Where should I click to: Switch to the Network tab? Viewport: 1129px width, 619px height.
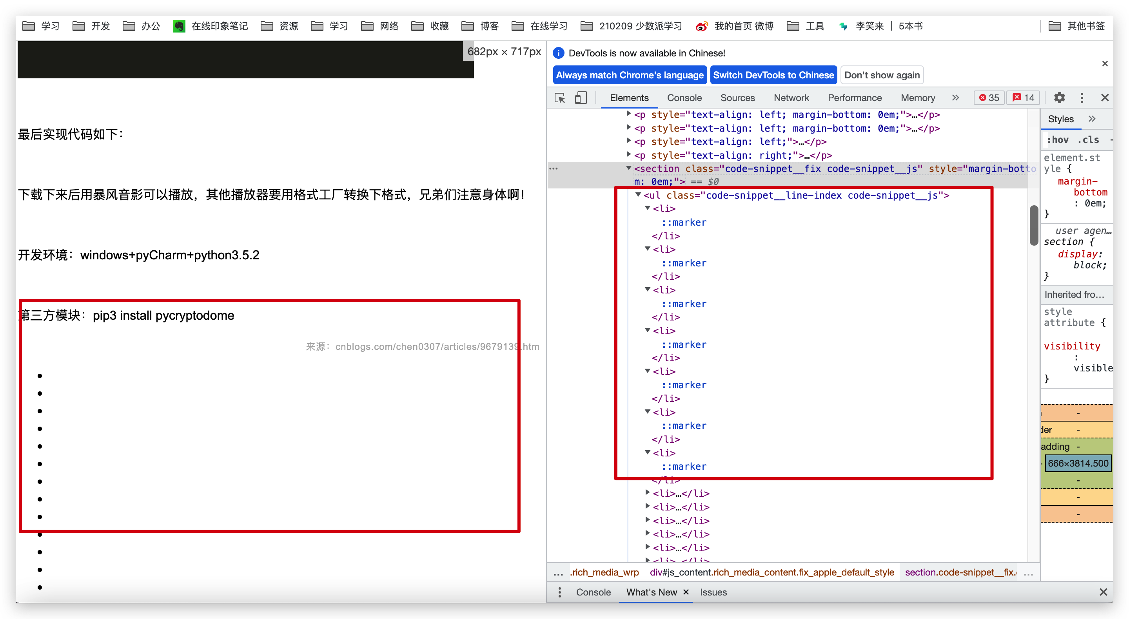coord(791,98)
